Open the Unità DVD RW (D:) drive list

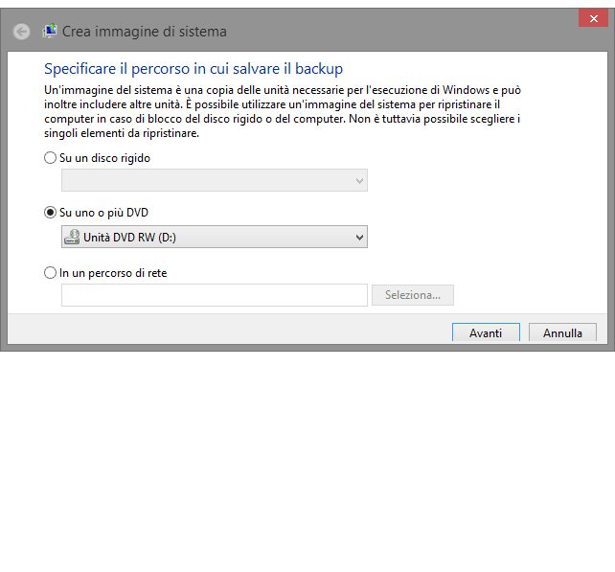point(211,237)
